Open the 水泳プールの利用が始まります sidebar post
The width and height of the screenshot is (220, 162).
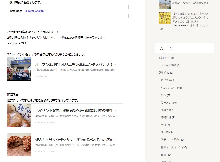coord(190,3)
